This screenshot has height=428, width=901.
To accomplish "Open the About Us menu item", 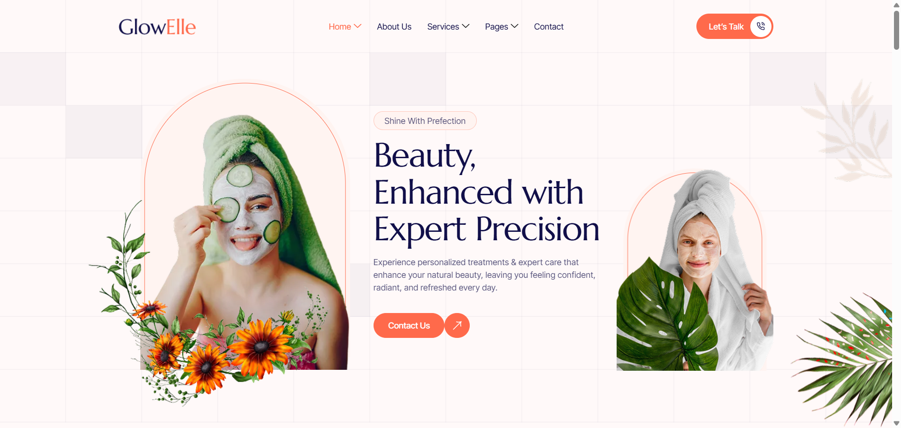I will pyautogui.click(x=394, y=27).
